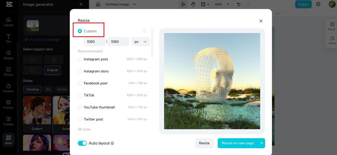337x155 pixels.
Task: Toggle the Auto layout switch
Action: coord(82,143)
